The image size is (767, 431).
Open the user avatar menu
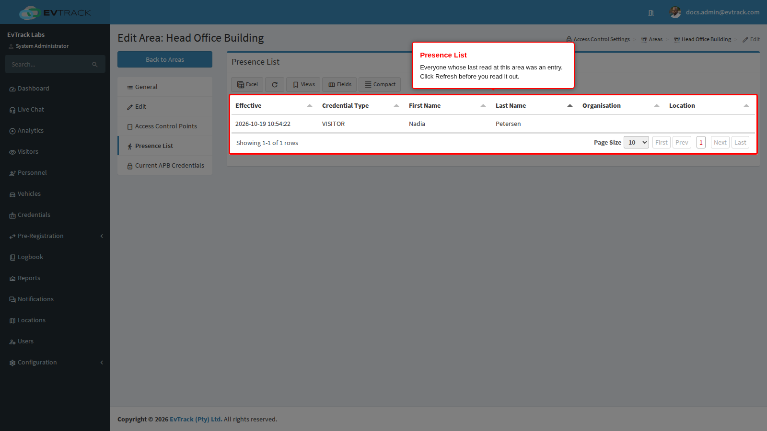(675, 12)
